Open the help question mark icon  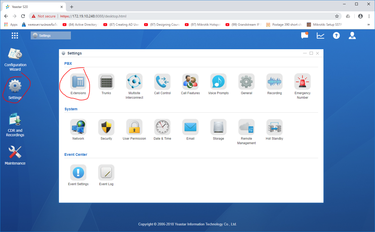pos(336,35)
